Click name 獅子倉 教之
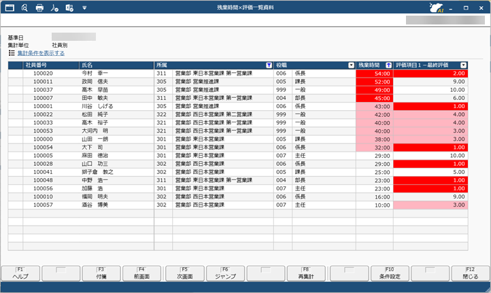Screen dimensions: 491x293 click(x=97, y=172)
